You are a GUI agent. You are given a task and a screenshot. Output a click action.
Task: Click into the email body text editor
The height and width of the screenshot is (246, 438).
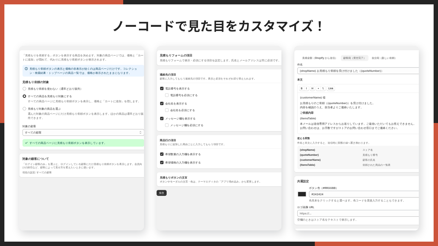(x=358, y=113)
